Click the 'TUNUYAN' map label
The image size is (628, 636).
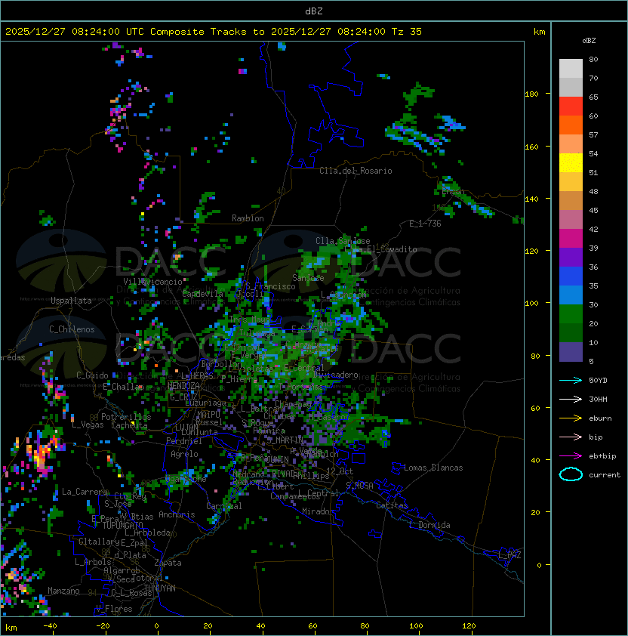160,588
